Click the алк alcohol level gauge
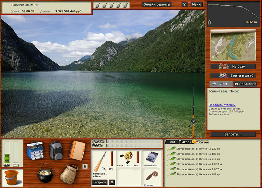Image resolution: width=262 pixels, height=188 pixels. (x=16, y=152)
